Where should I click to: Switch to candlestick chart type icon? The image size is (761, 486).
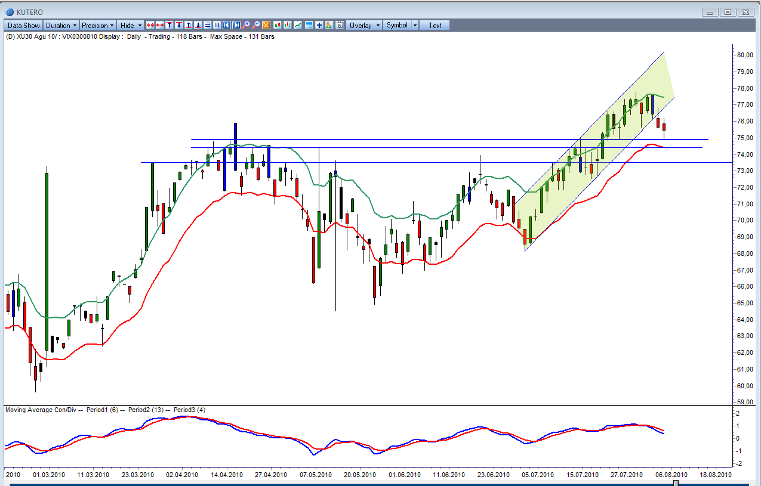coord(278,25)
